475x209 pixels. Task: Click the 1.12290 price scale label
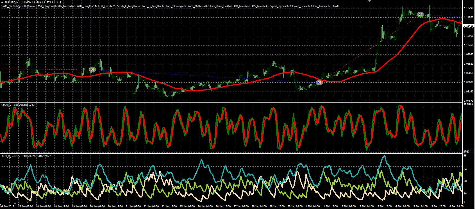point(469,8)
